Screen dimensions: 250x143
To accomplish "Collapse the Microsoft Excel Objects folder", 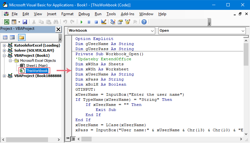I will [10, 61].
